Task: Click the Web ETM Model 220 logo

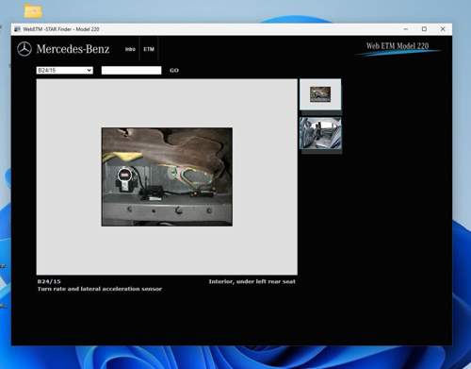Action: [398, 48]
